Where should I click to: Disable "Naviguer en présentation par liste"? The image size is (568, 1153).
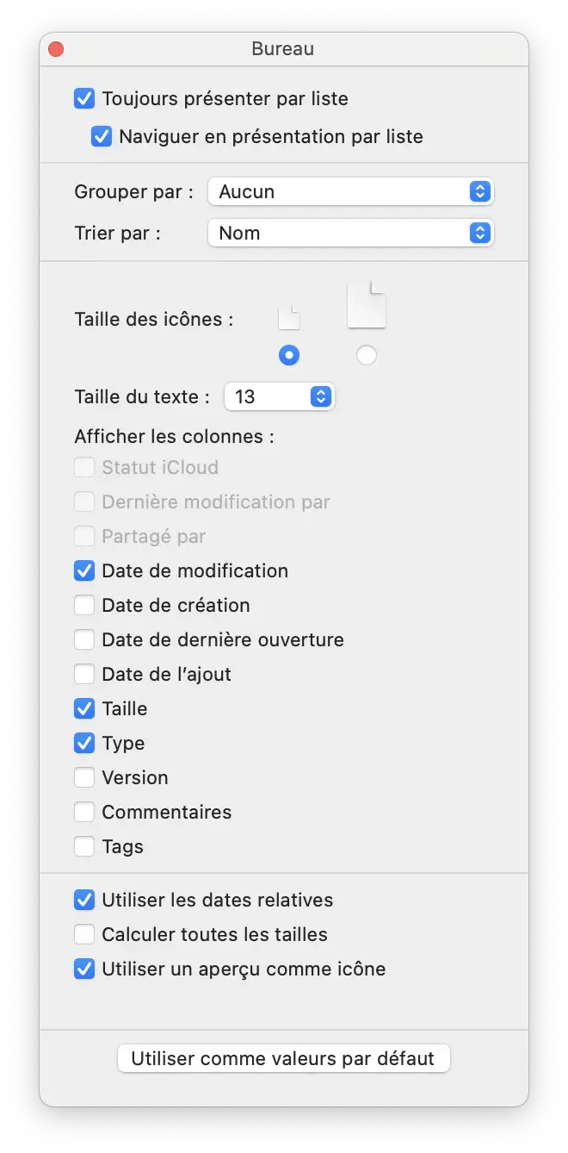point(102,136)
